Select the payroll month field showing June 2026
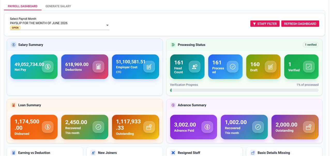 tap(60, 24)
